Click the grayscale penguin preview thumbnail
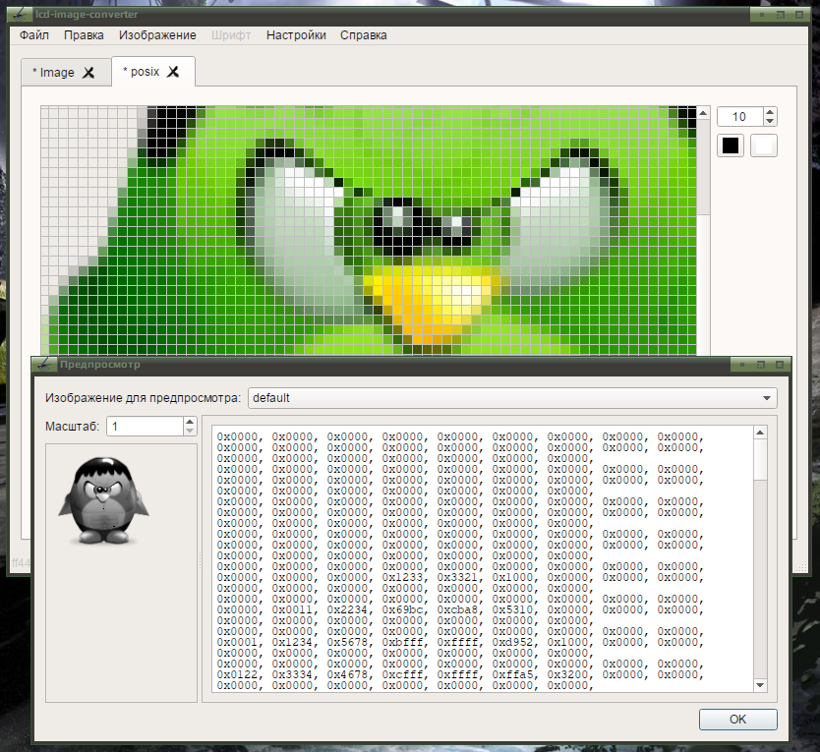The image size is (820, 752). (x=103, y=501)
